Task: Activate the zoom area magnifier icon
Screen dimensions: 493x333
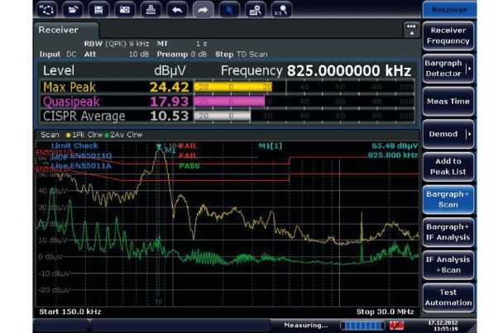Action: click(x=256, y=10)
